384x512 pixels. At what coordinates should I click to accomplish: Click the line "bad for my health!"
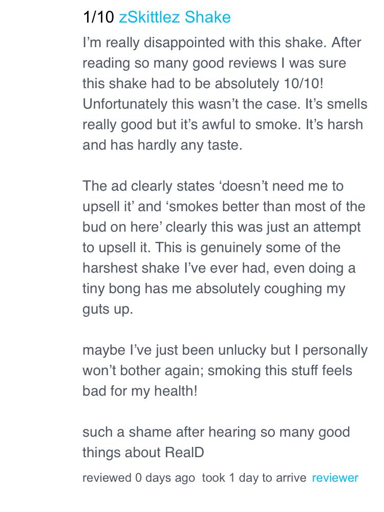pyautogui.click(x=140, y=391)
